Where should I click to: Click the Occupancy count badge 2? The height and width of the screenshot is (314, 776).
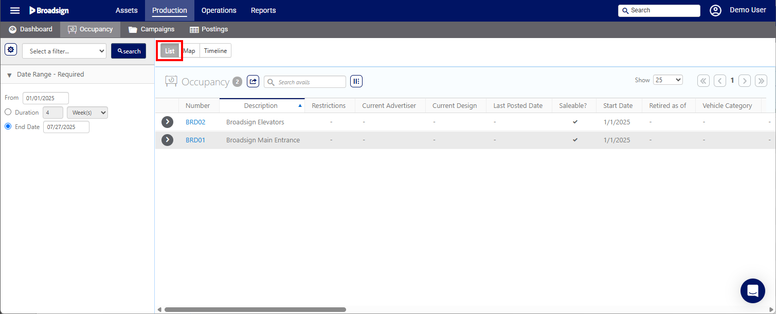pos(237,82)
